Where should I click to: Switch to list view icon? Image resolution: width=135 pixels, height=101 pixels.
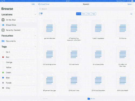point(131,14)
